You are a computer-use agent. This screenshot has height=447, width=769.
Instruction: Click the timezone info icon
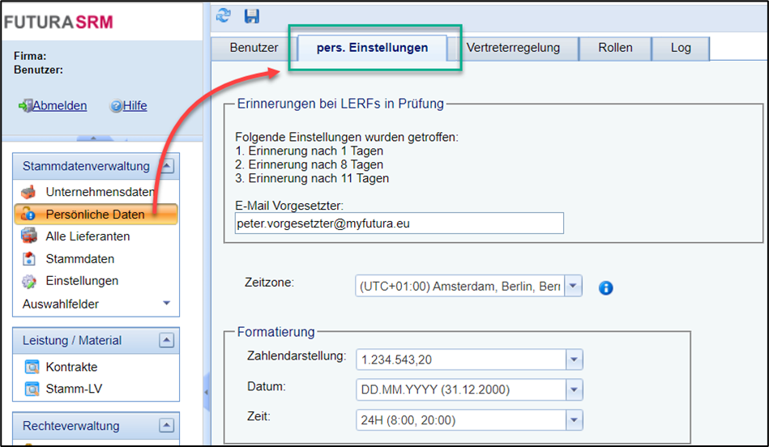(605, 287)
